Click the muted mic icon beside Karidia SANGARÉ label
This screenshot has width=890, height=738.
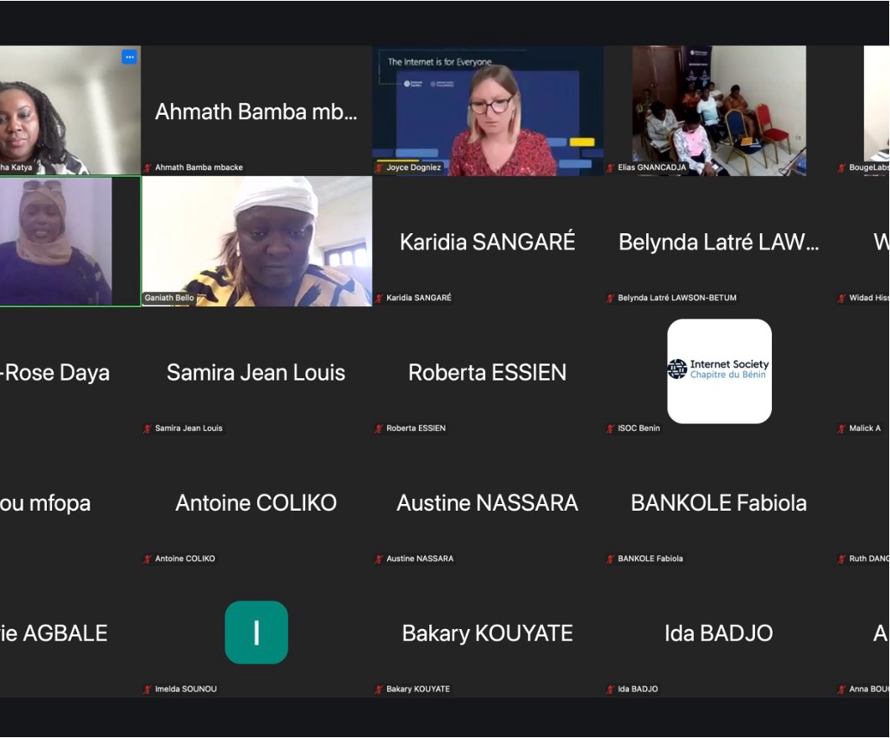click(380, 298)
